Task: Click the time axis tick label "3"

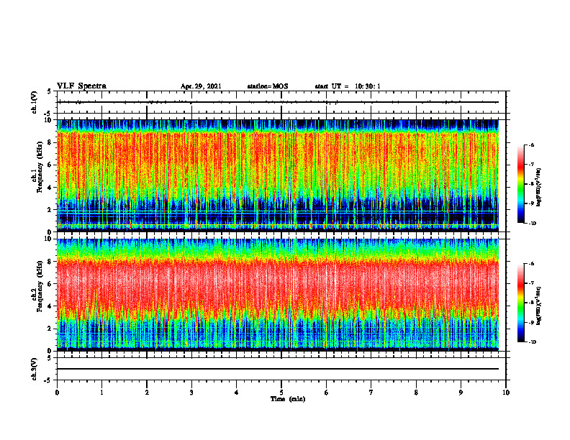Action: pyautogui.click(x=191, y=393)
